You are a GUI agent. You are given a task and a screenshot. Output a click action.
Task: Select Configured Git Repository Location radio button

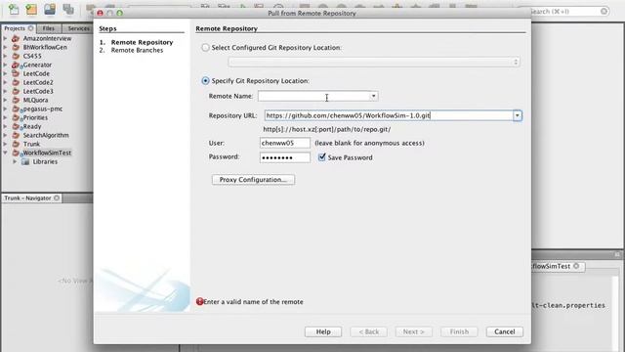[x=205, y=48]
